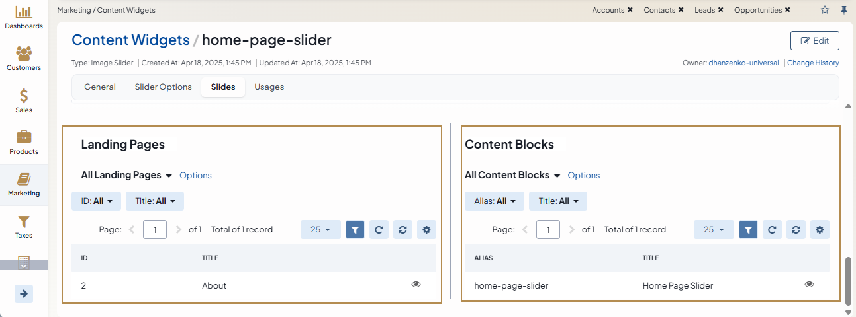The height and width of the screenshot is (317, 856).
Task: Click the favorite star icon
Action: pos(825,10)
